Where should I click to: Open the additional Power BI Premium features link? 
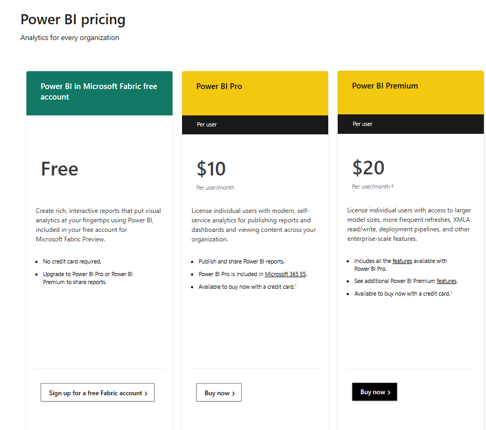coord(446,281)
